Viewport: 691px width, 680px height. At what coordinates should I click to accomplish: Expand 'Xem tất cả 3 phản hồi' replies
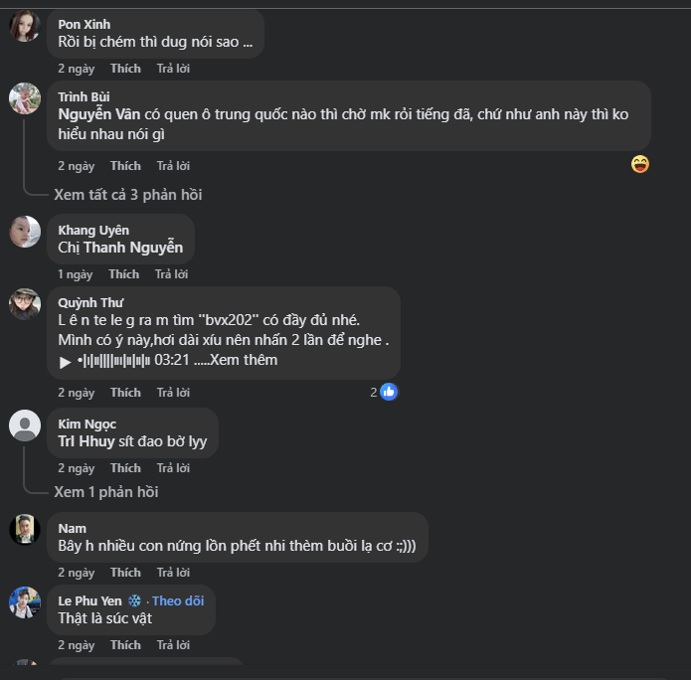tap(128, 195)
